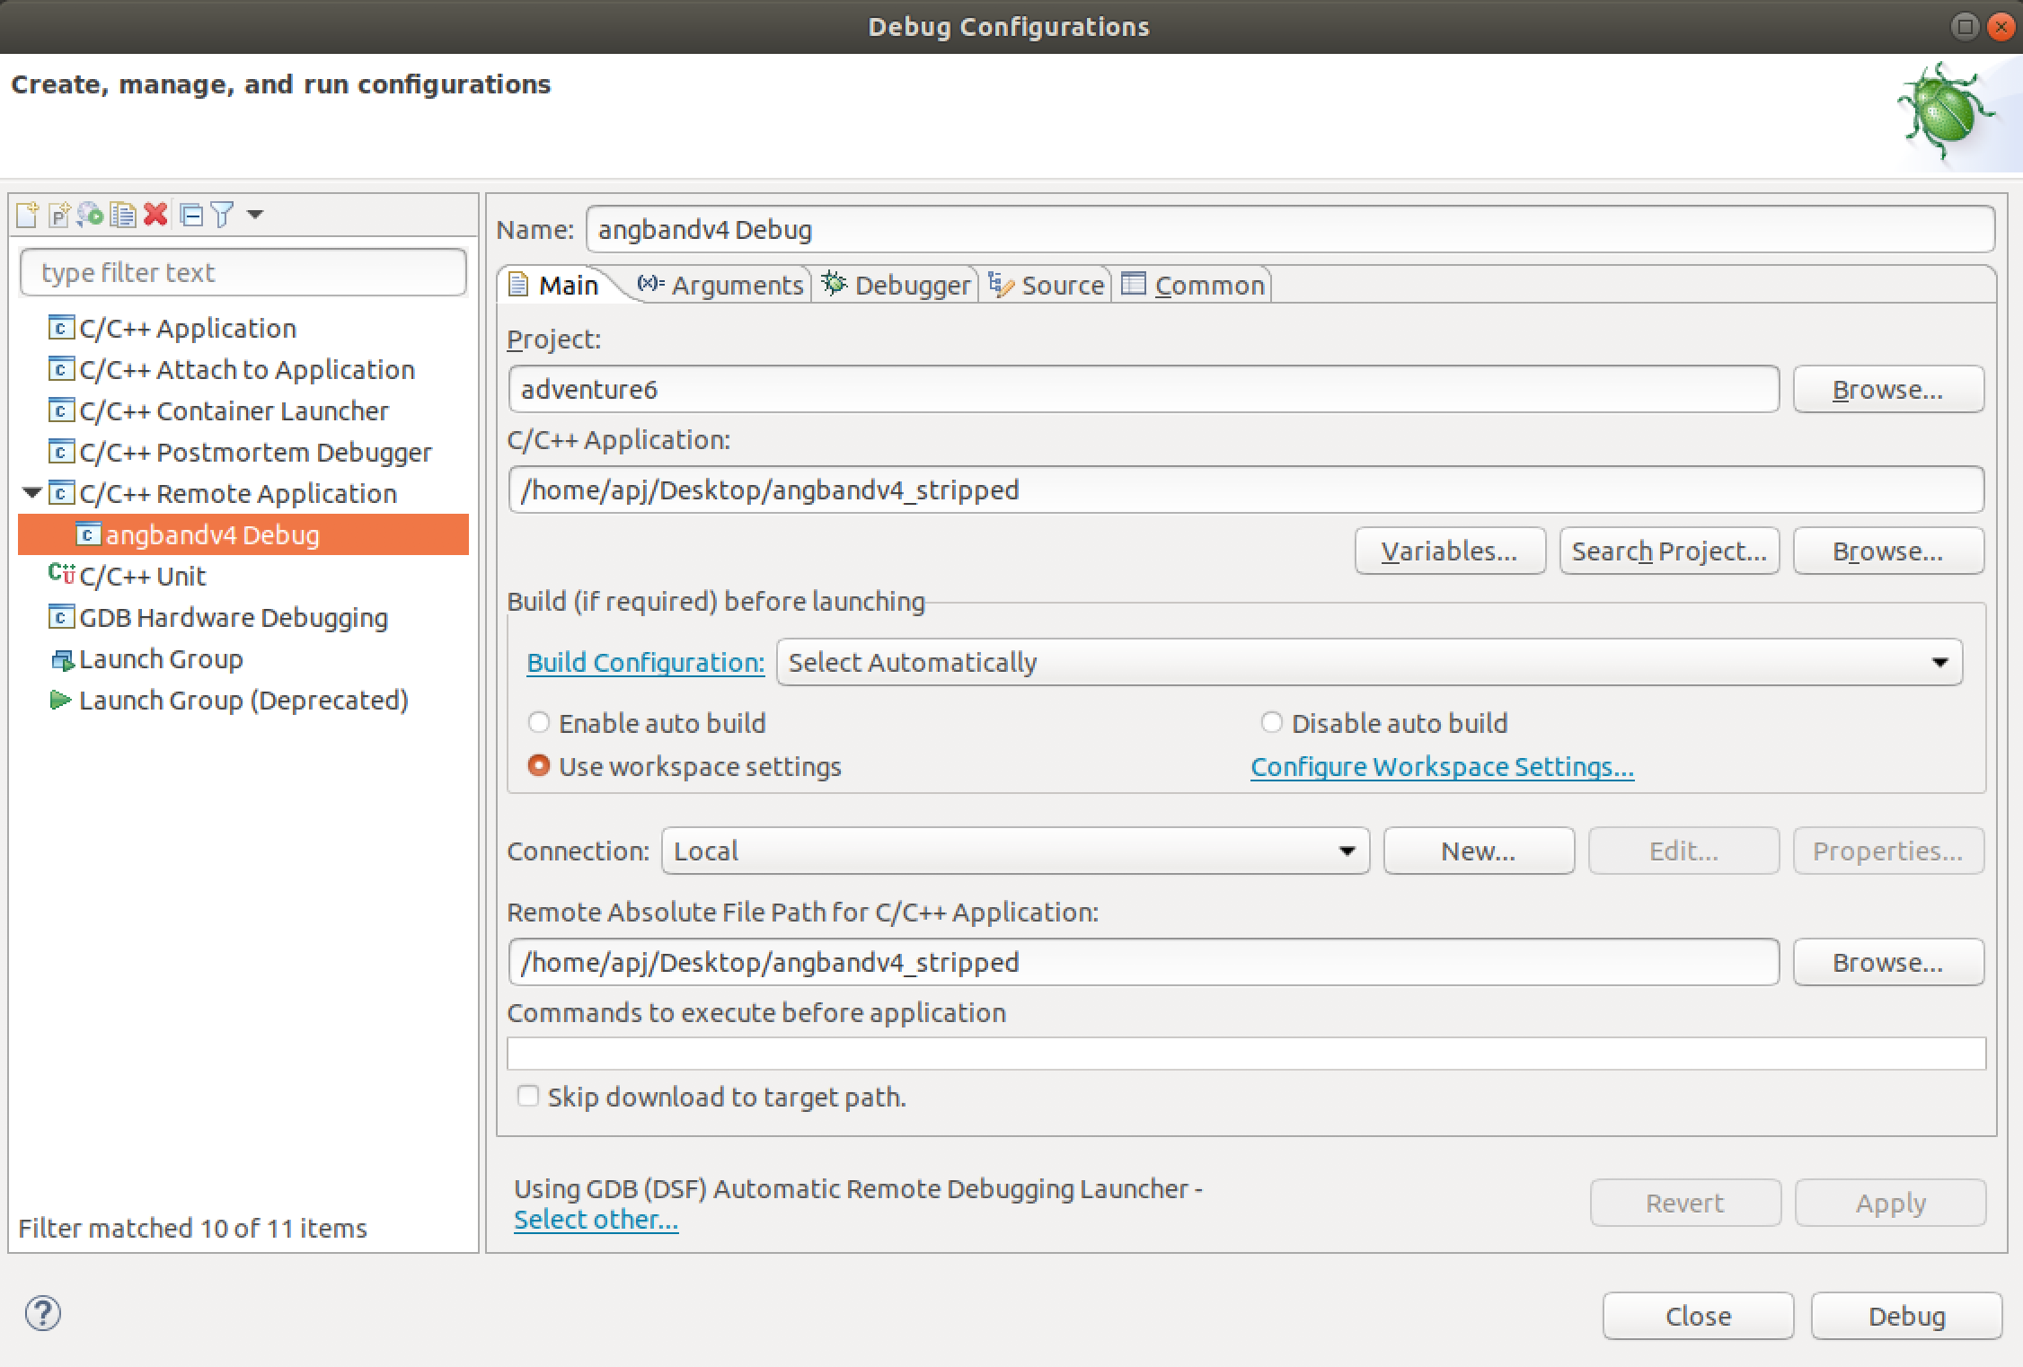Click the type filter text field
The width and height of the screenshot is (2023, 1367).
tap(243, 272)
